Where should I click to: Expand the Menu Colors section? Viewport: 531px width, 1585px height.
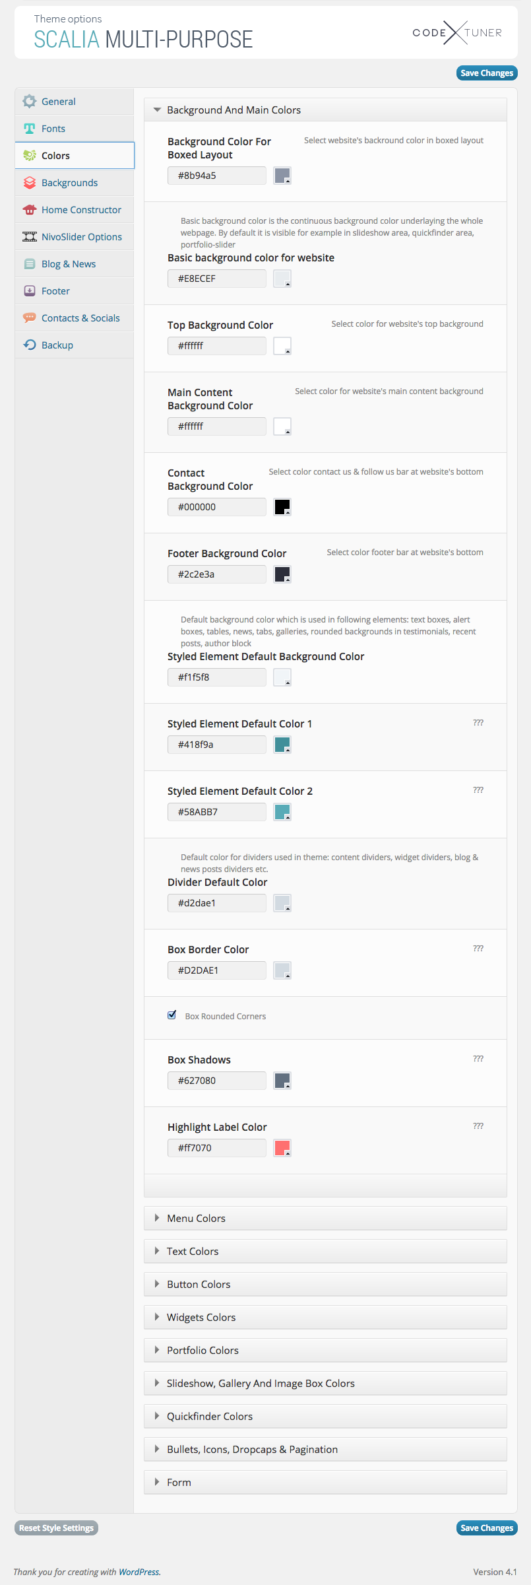coord(196,1219)
